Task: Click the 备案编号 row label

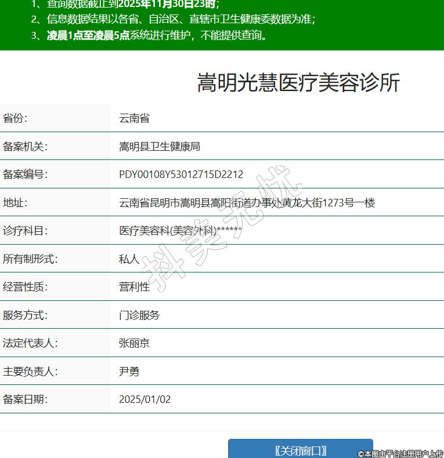Action: [x=25, y=175]
